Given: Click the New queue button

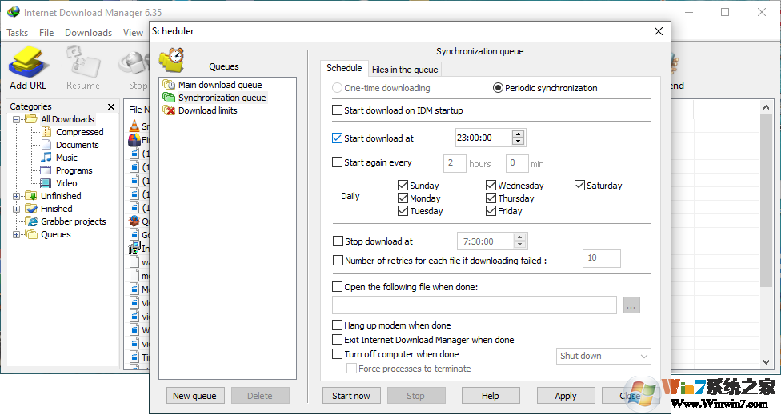Looking at the screenshot, I should pos(194,396).
